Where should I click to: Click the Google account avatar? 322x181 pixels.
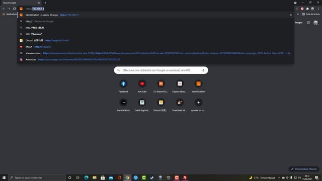[x=316, y=23]
